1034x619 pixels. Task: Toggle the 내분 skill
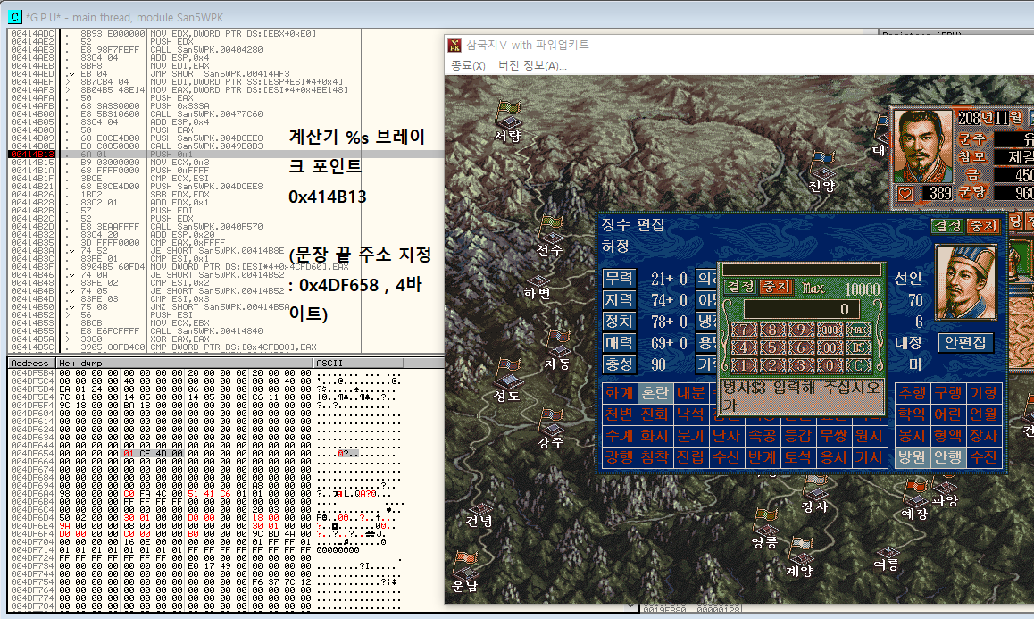tap(690, 393)
